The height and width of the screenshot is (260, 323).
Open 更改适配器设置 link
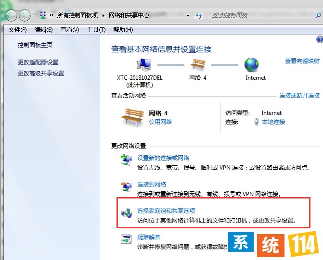(x=38, y=62)
